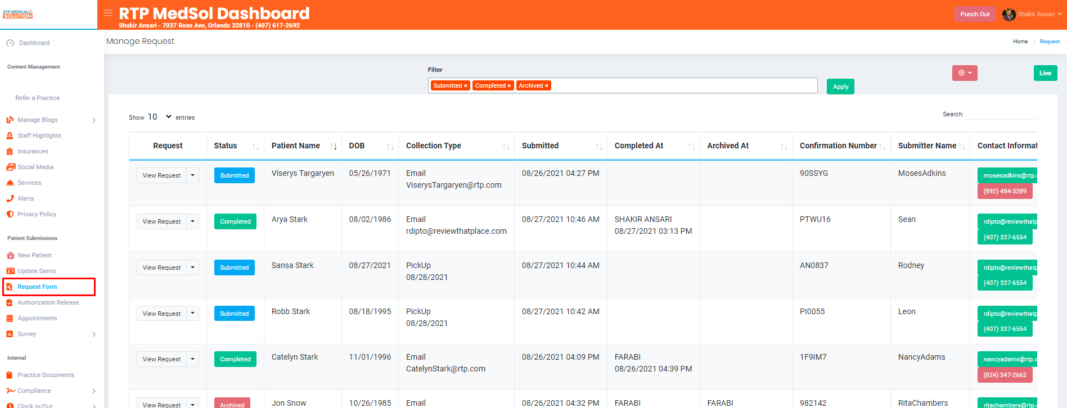Open Authorization Release menu item
This screenshot has width=1067, height=408.
[x=48, y=302]
